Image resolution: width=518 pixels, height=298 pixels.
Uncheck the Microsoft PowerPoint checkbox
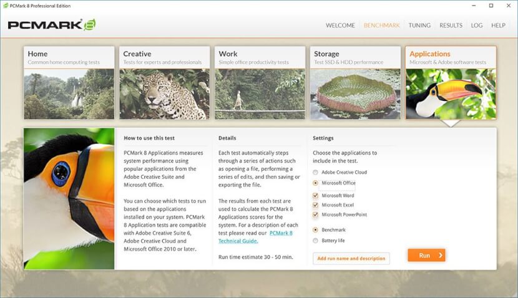[316, 214]
